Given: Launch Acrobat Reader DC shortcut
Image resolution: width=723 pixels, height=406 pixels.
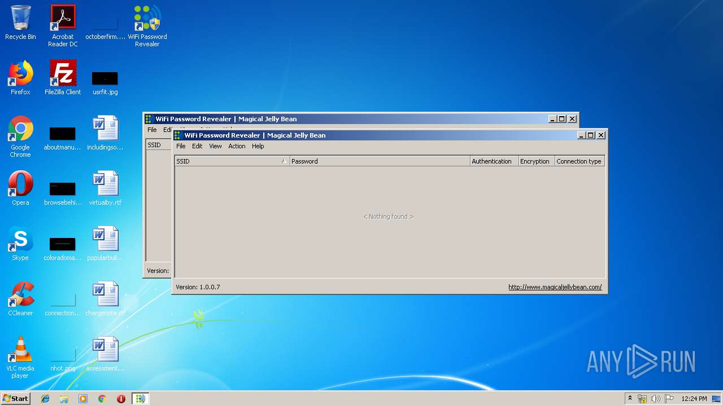Looking at the screenshot, I should tap(63, 26).
